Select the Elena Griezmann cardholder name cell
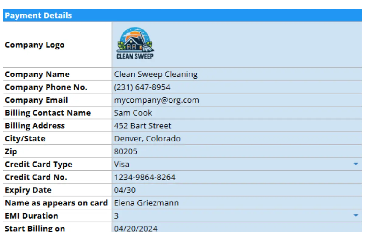Viewport: 365px width, 241px height. tap(146, 203)
